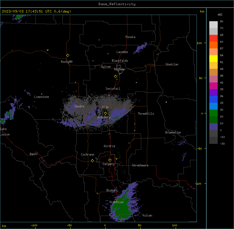Select the Innisfail label

pos(113,89)
